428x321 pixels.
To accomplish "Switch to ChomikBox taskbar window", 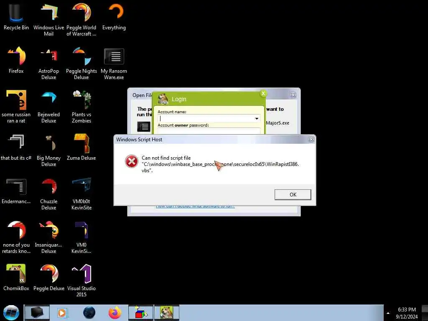I will [167, 313].
